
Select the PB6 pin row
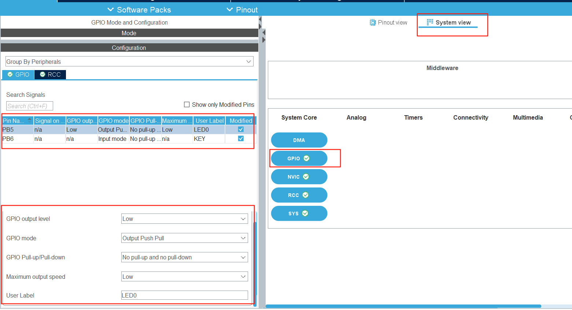coord(129,139)
